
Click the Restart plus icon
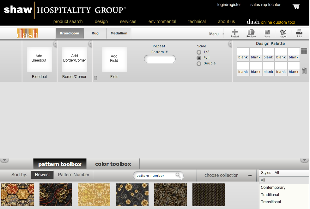[235, 32]
